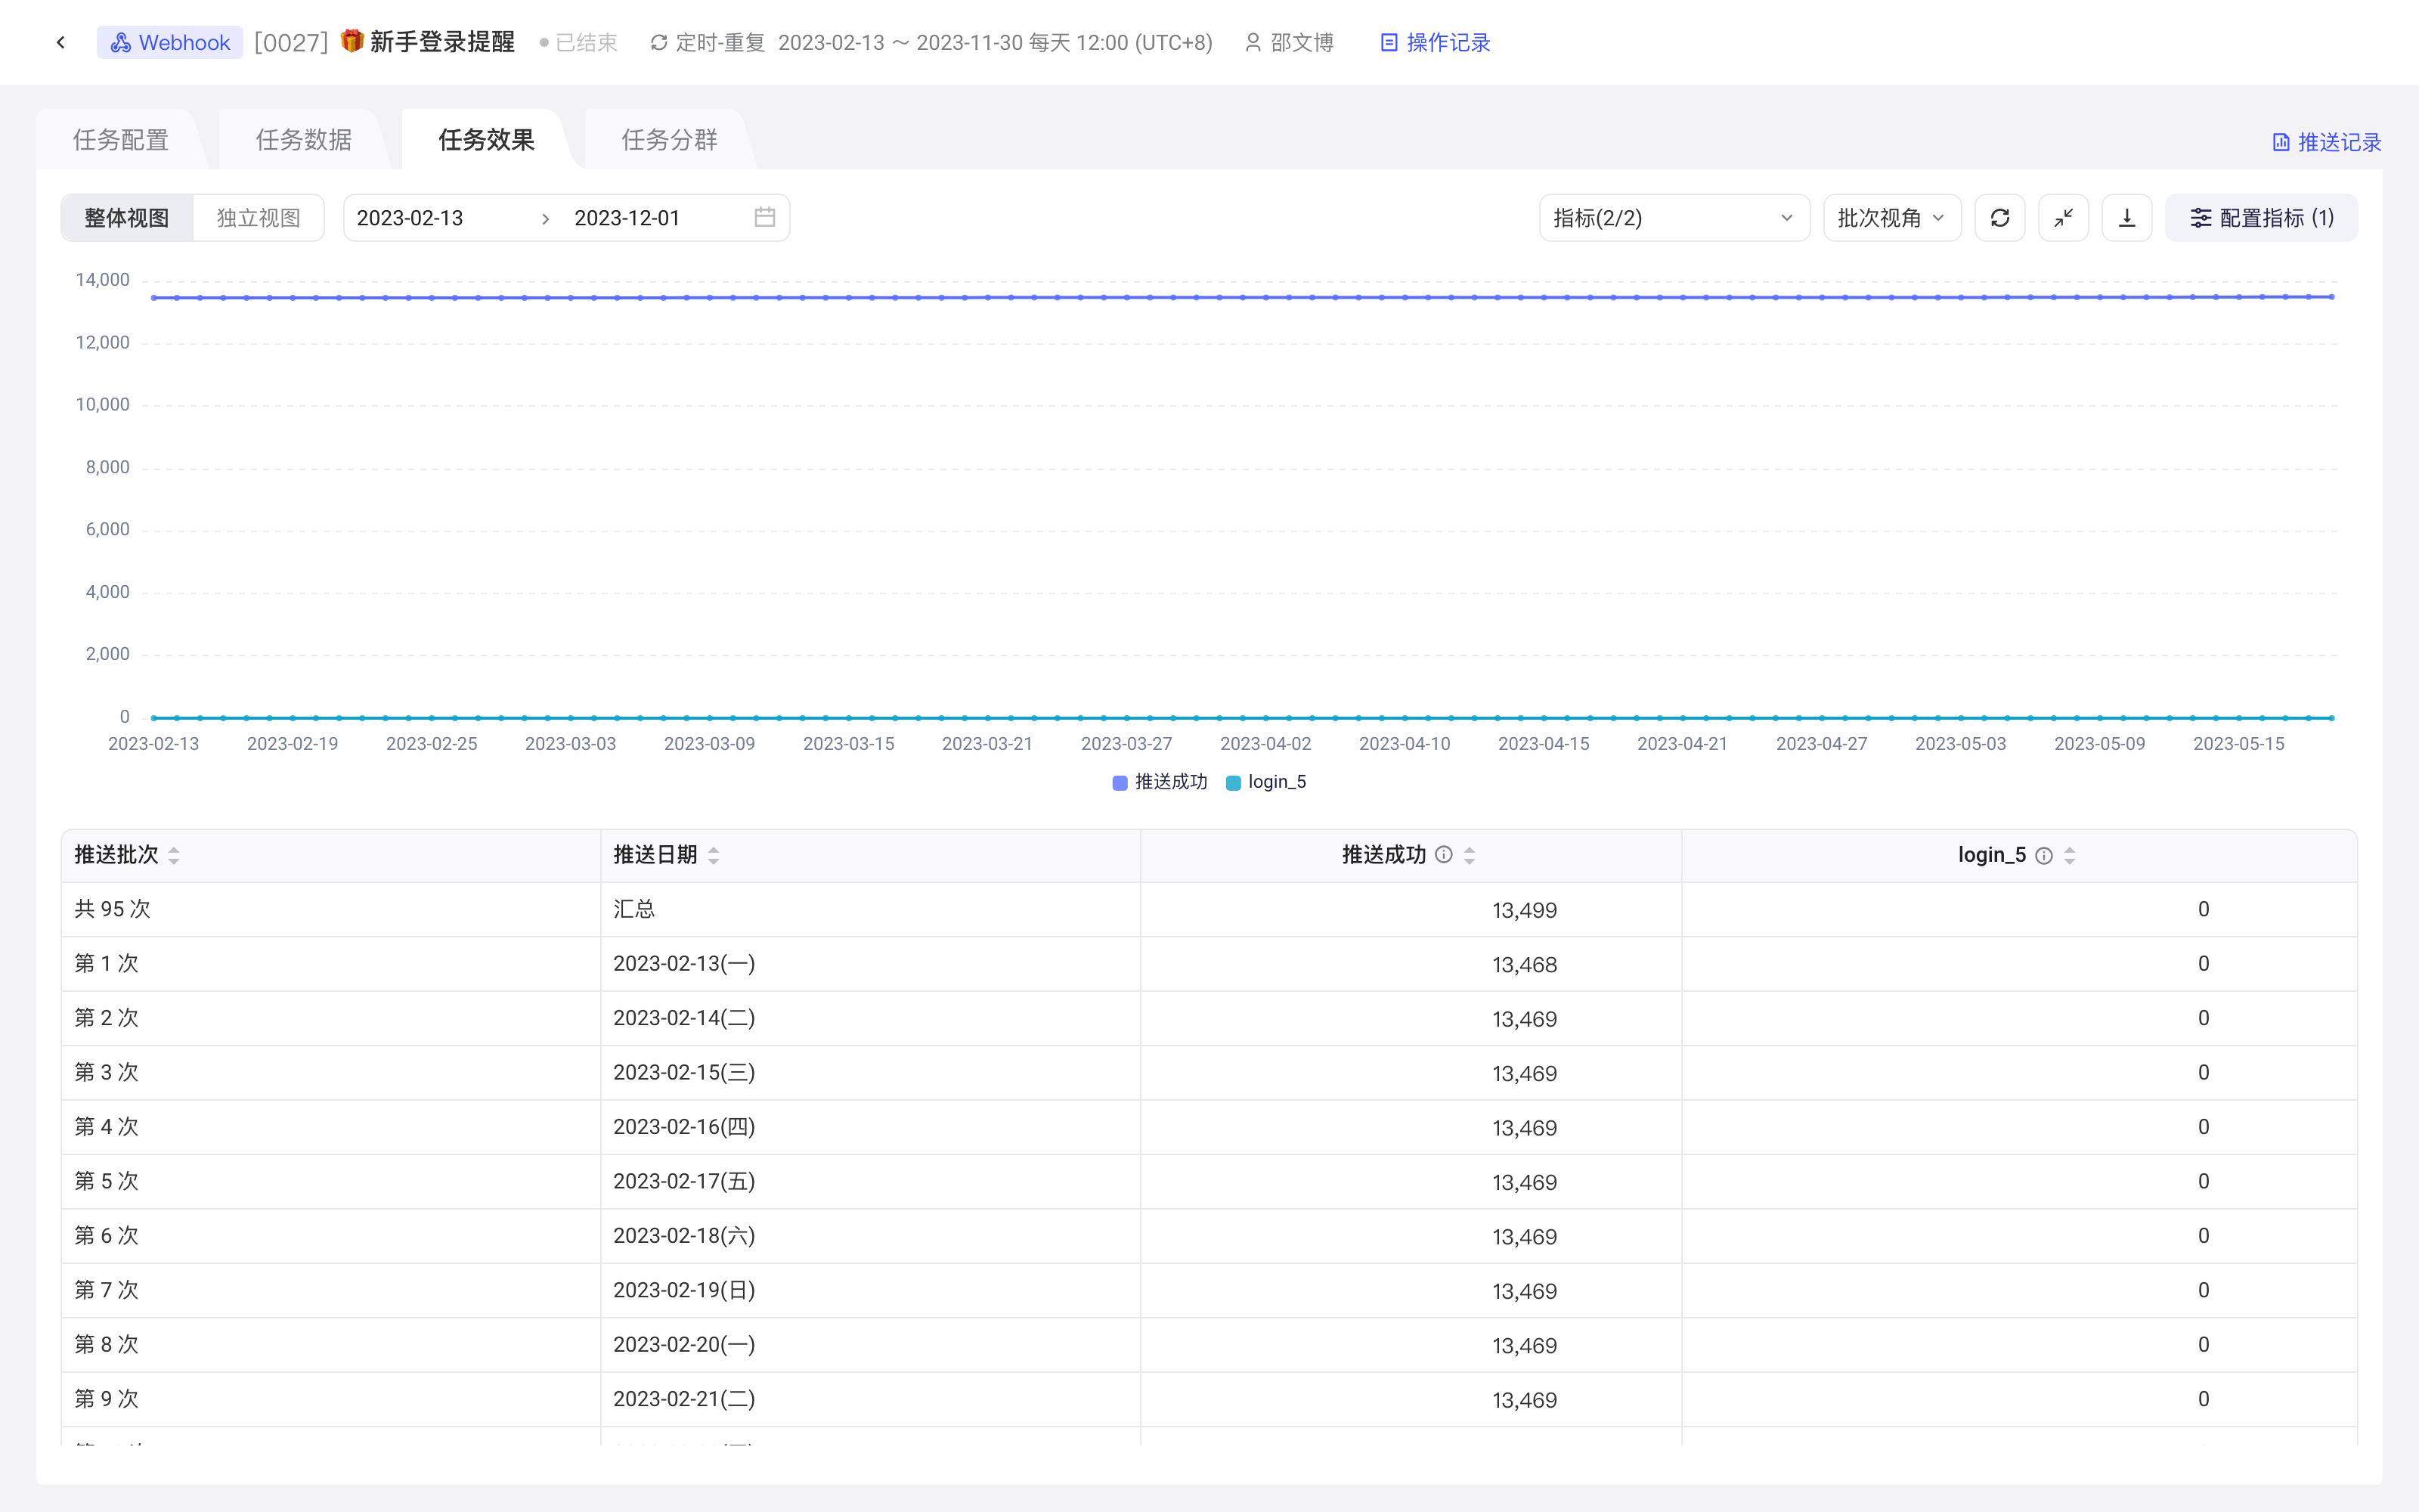Click end date field 2023-12-01

[627, 218]
